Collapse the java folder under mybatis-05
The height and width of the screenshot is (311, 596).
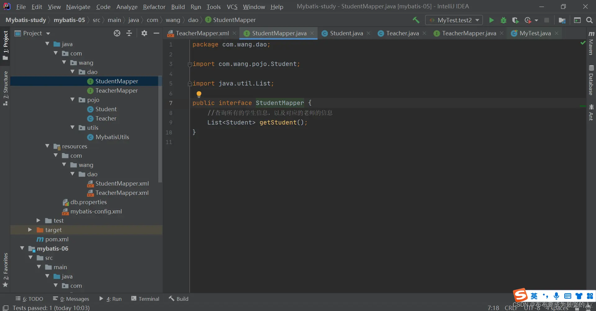(x=47, y=44)
